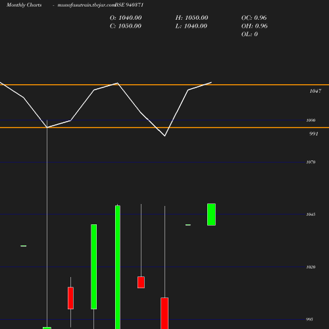Click the "OH: 0.96" reading
This screenshot has width=329, height=329.
point(255,26)
